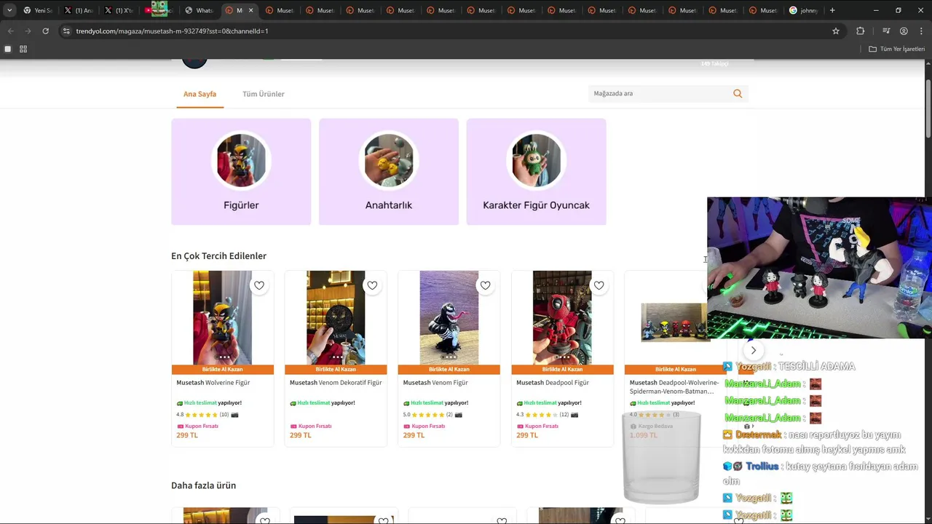Click Kupon Fırsatı on Deadpool Figür card
Screen dimensions: 932x524
537,426
